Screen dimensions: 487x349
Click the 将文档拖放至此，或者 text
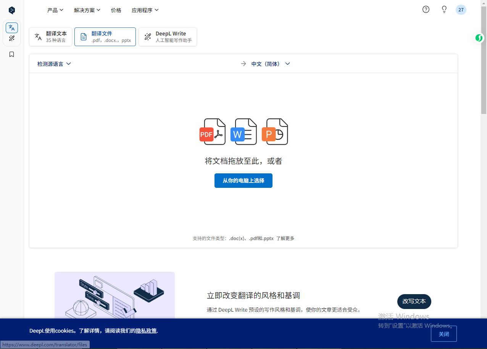click(x=243, y=161)
